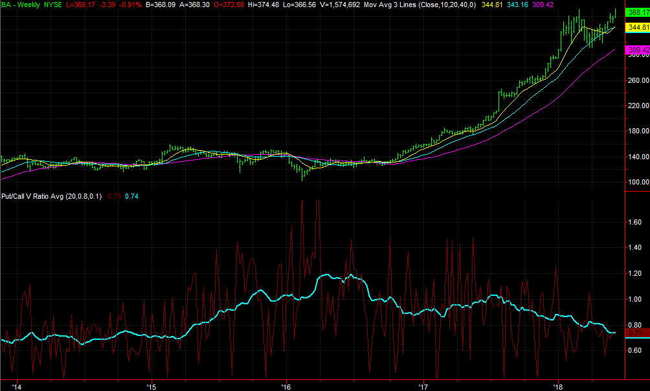Click the yellow 344.81 moving average value in header
The height and width of the screenshot is (391, 650).
click(x=492, y=5)
